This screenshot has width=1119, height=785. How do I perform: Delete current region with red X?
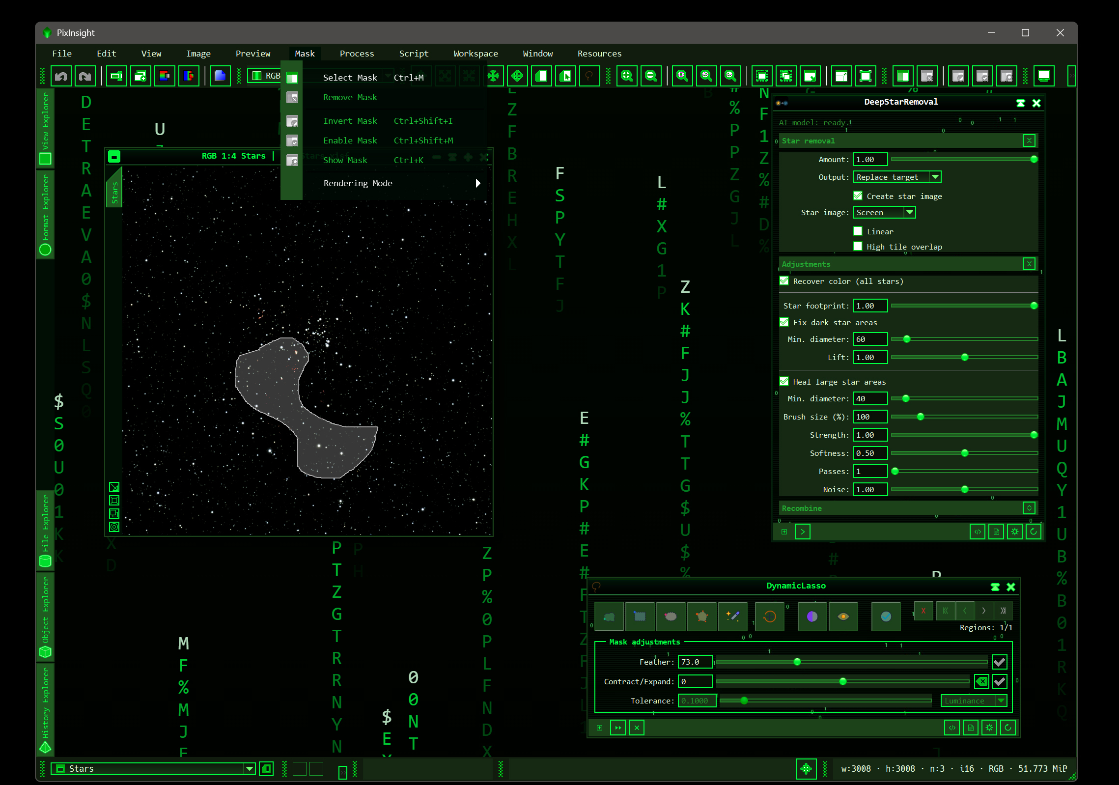[923, 611]
